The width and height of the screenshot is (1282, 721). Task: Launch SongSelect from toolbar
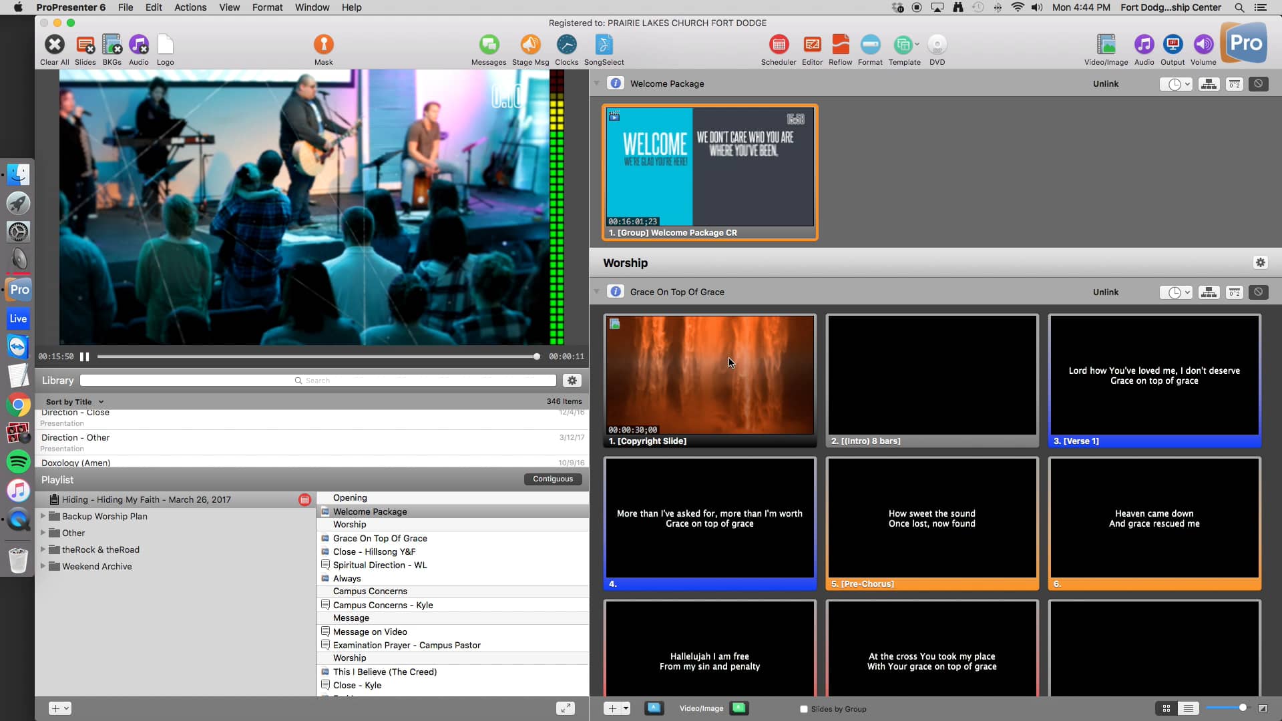604,45
